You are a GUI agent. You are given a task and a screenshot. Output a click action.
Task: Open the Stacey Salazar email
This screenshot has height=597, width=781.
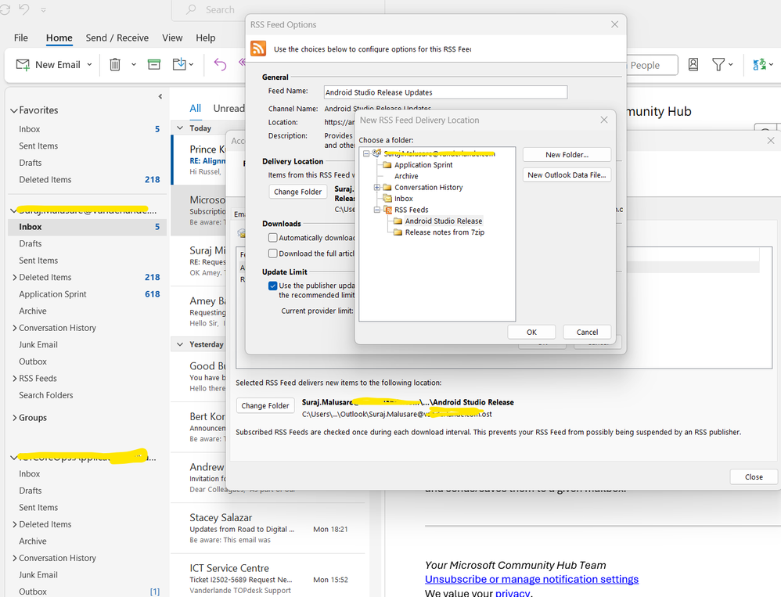click(269, 528)
